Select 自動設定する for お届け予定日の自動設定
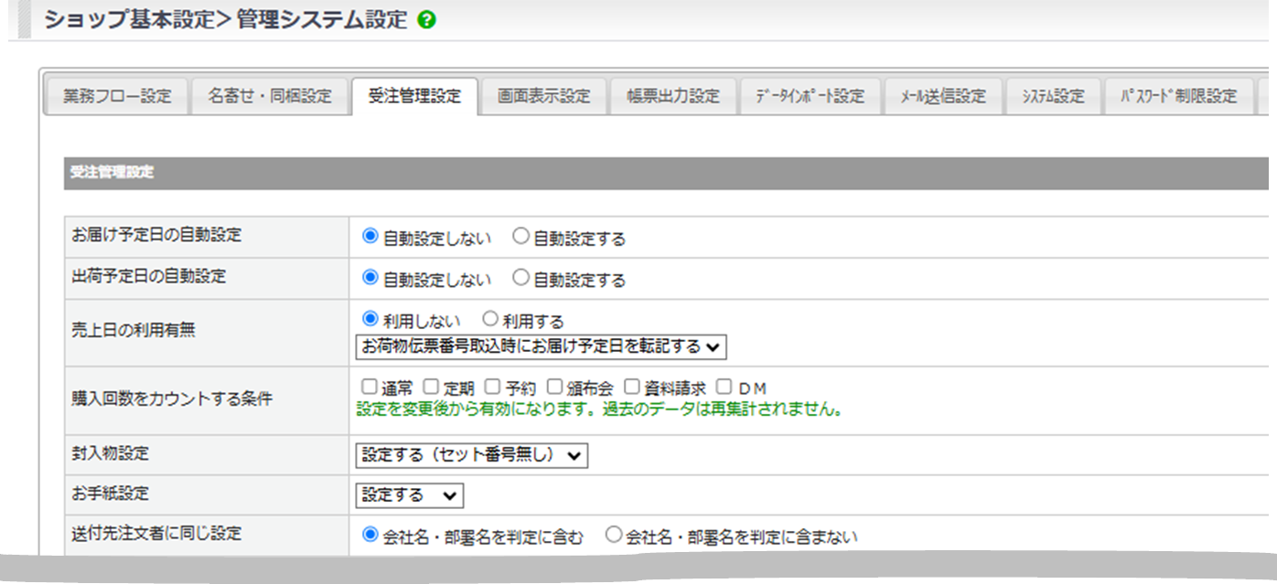 pos(520,237)
